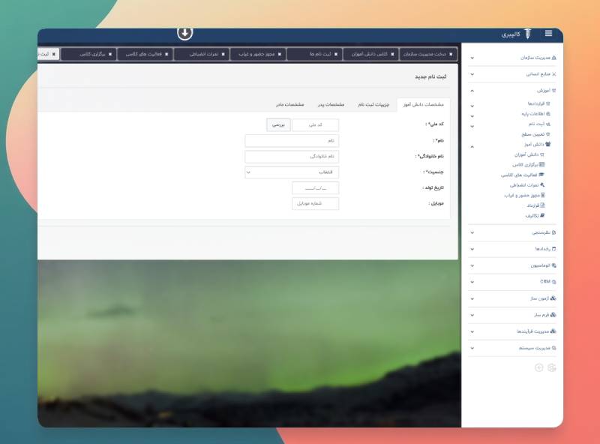Close the درخت مدیریت سازمان tab

[x=451, y=54]
